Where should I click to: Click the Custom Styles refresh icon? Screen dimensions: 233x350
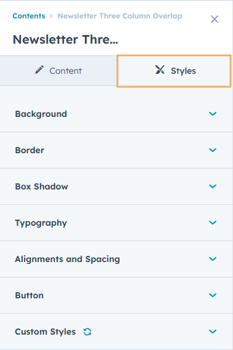[87, 332]
